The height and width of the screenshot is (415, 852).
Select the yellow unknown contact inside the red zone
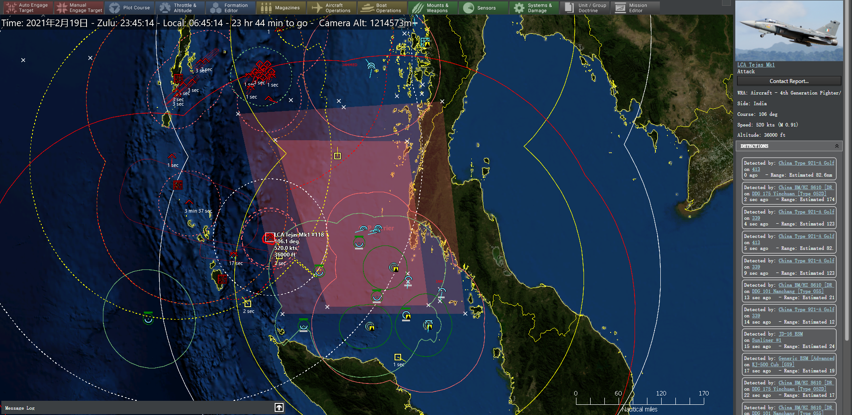click(x=337, y=155)
